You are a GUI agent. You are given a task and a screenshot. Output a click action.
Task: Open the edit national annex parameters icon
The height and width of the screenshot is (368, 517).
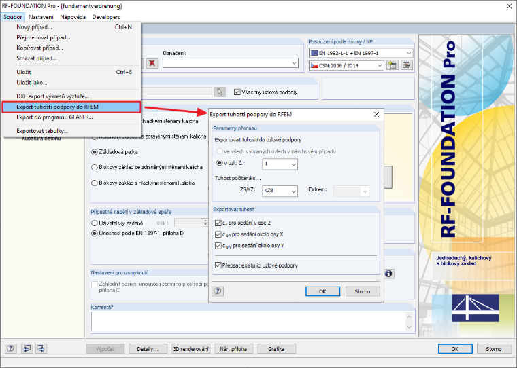coord(407,65)
